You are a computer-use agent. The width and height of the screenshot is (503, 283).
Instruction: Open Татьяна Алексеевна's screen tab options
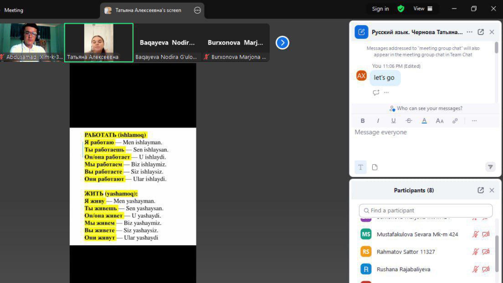coord(197,10)
